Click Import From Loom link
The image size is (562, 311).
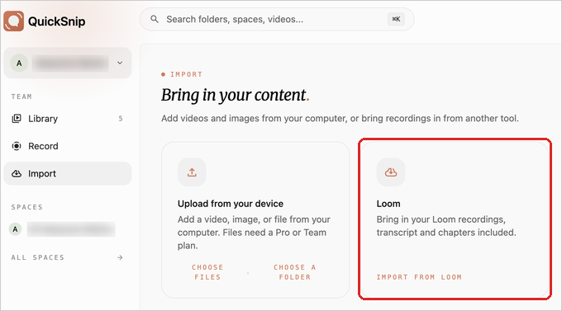(419, 277)
